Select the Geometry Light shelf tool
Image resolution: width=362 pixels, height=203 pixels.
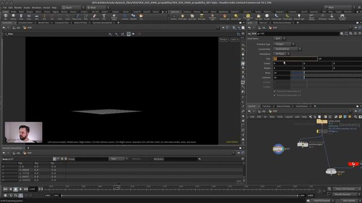click(x=213, y=16)
